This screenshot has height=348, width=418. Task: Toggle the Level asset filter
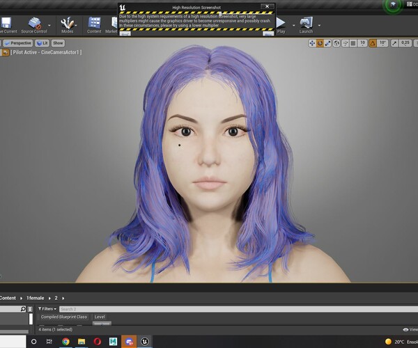tap(100, 317)
